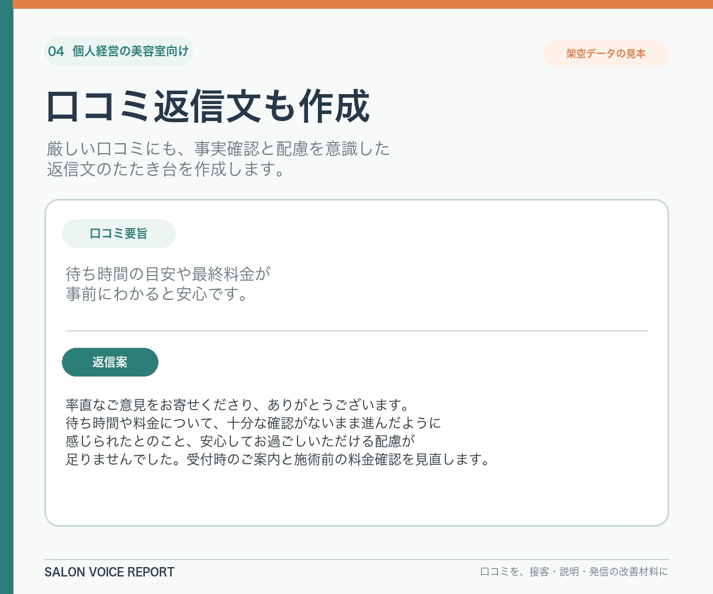This screenshot has height=594, width=713.
Task: Select the '口コミ要旨' pill label
Action: [119, 234]
